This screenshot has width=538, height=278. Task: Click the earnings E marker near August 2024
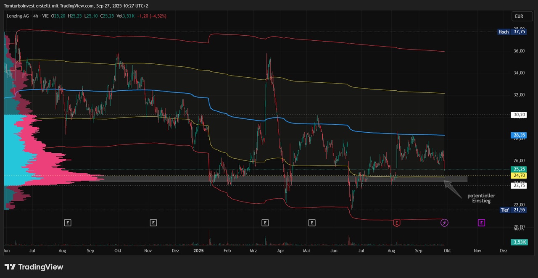67,223
